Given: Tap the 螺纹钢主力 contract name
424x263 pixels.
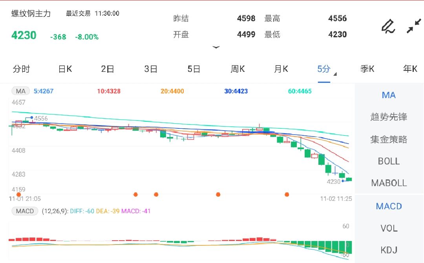Looking at the screenshot, I should click(x=31, y=13).
